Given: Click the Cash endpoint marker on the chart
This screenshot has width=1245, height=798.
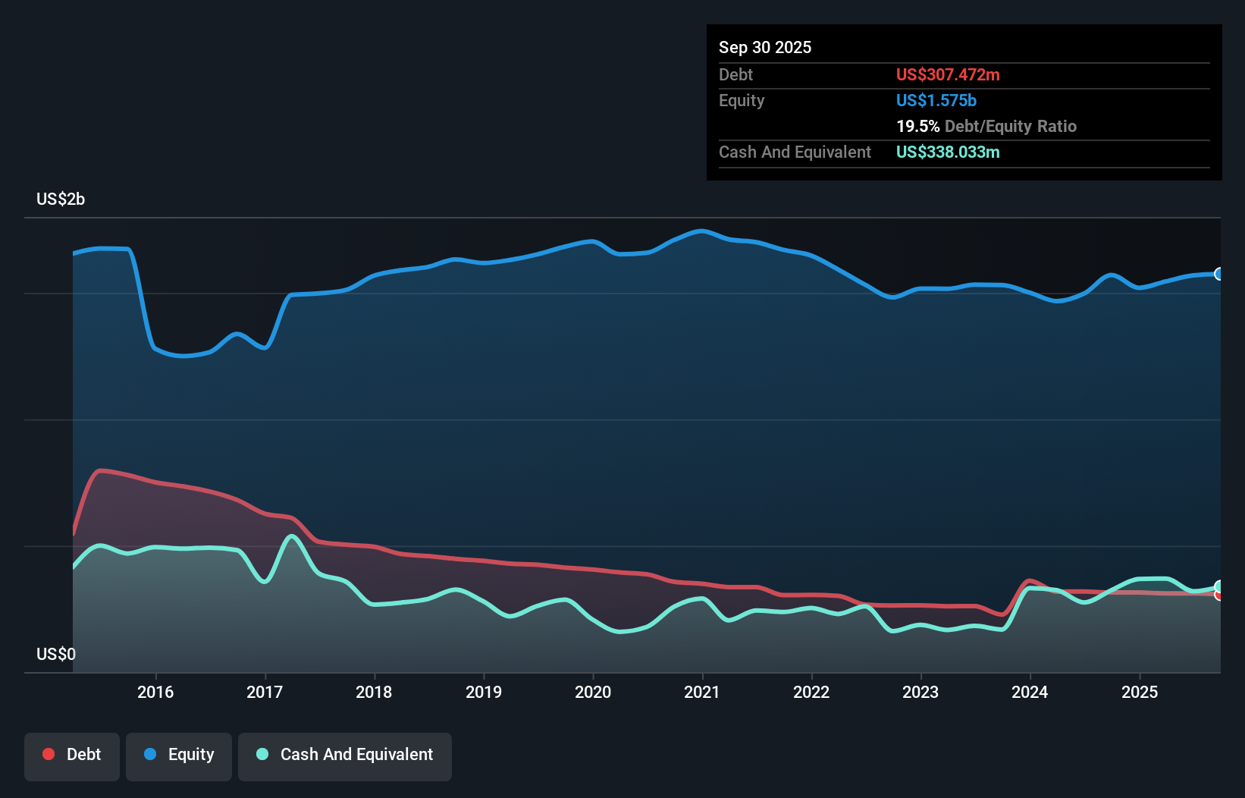Looking at the screenshot, I should (1218, 586).
